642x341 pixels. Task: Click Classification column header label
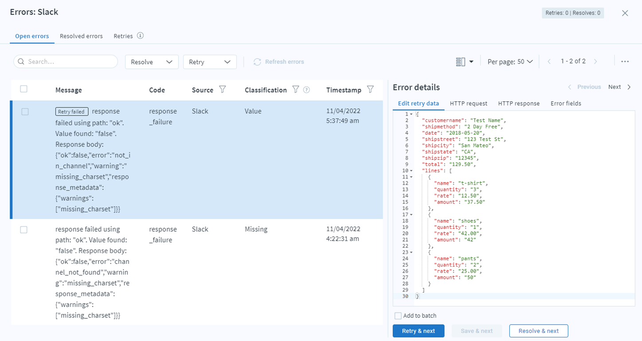point(266,90)
